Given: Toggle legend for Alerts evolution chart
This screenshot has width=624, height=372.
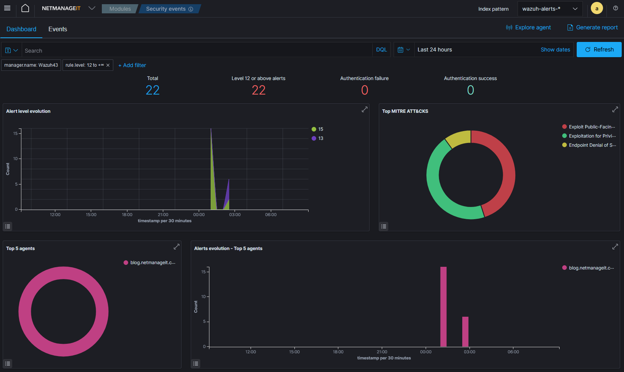Looking at the screenshot, I should (196, 364).
